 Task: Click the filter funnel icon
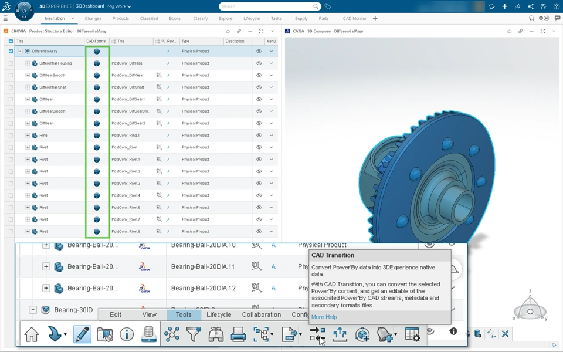point(194,334)
